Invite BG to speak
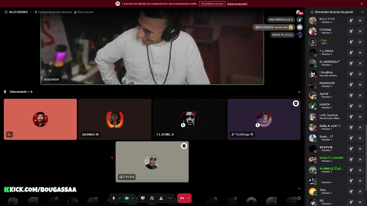The height and width of the screenshot is (206, 367). tap(351, 202)
